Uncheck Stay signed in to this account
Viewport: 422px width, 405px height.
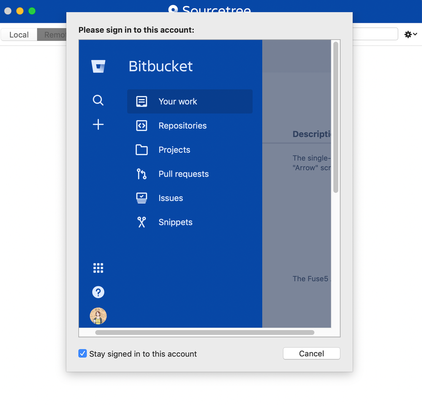click(83, 353)
